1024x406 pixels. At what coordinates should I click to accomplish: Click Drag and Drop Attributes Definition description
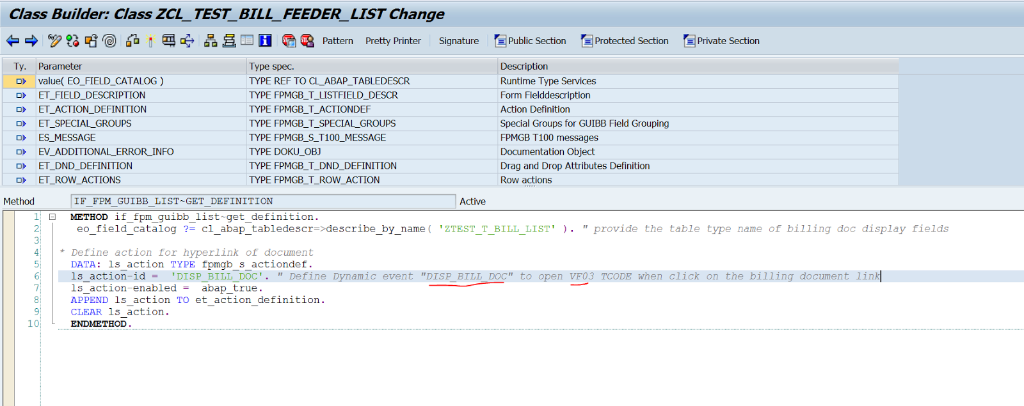(698, 166)
